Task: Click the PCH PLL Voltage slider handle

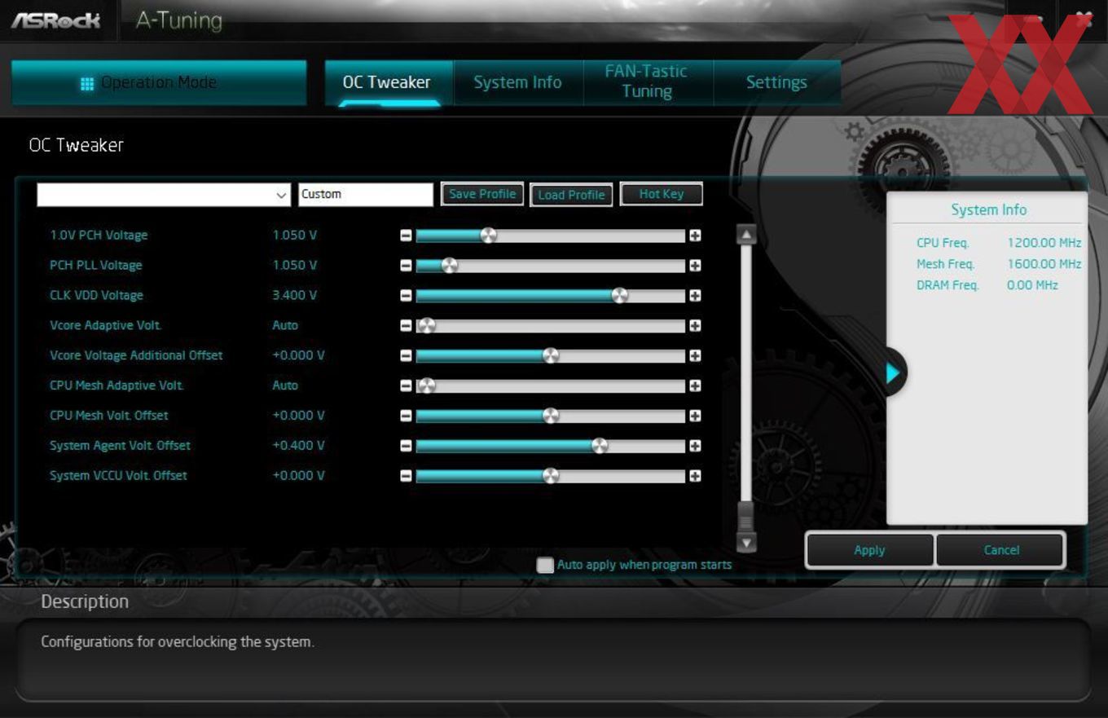Action: click(x=449, y=266)
